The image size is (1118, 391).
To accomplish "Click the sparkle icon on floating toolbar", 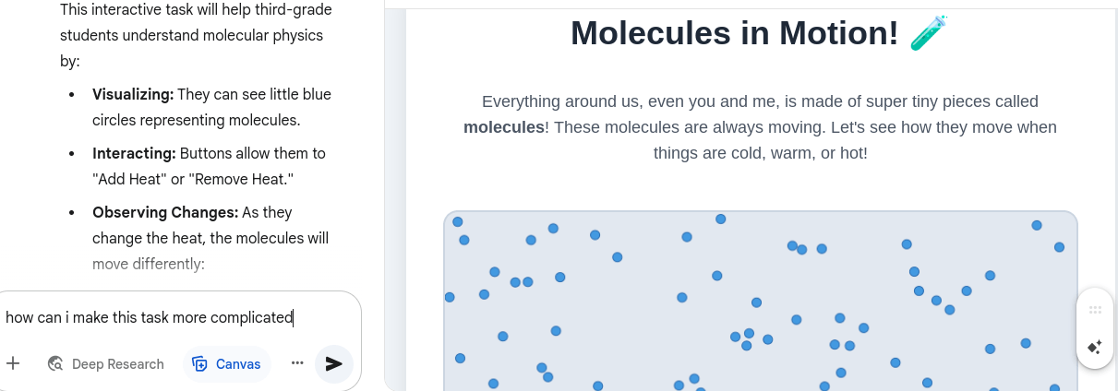I will pos(1095,348).
